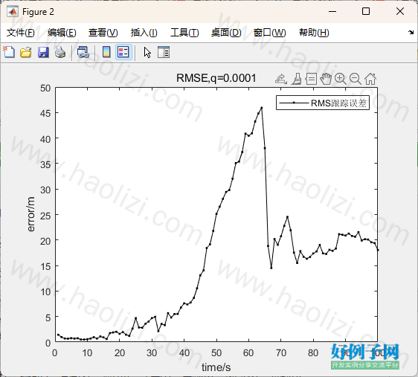Toggle the Edit Plot arrow tool
The image size is (418, 377).
coord(147,53)
